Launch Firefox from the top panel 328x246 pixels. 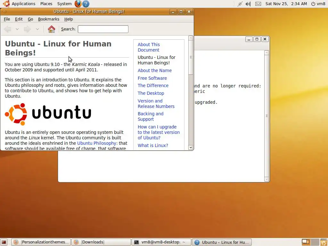(78, 4)
